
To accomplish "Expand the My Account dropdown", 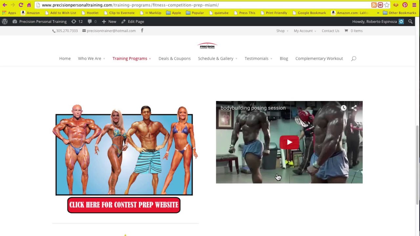I will click(x=305, y=31).
